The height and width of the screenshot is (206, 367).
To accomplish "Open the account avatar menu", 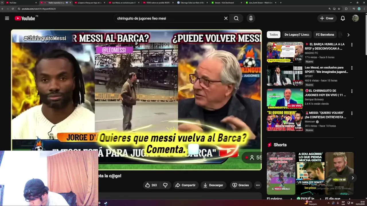I will pos(355,18).
